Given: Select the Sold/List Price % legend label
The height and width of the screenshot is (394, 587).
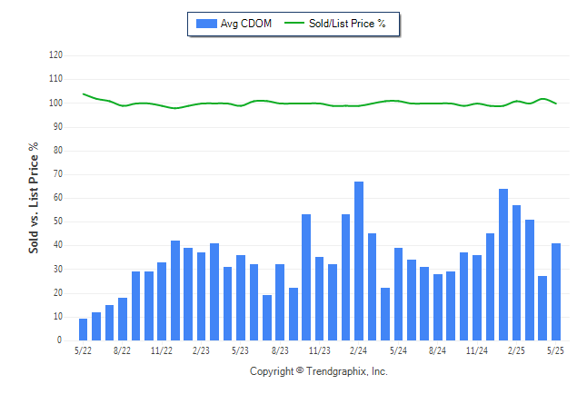Looking at the screenshot, I should click(x=347, y=24).
